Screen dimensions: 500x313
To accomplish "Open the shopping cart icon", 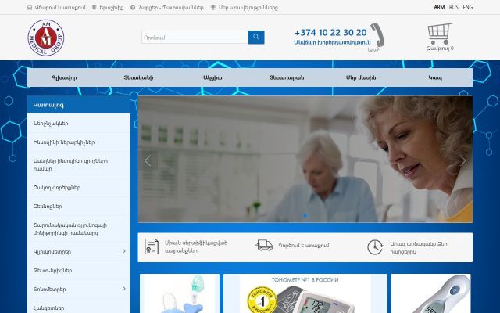I will pos(440,34).
